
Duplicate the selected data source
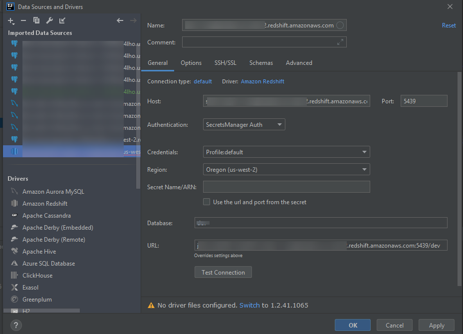pyautogui.click(x=35, y=21)
